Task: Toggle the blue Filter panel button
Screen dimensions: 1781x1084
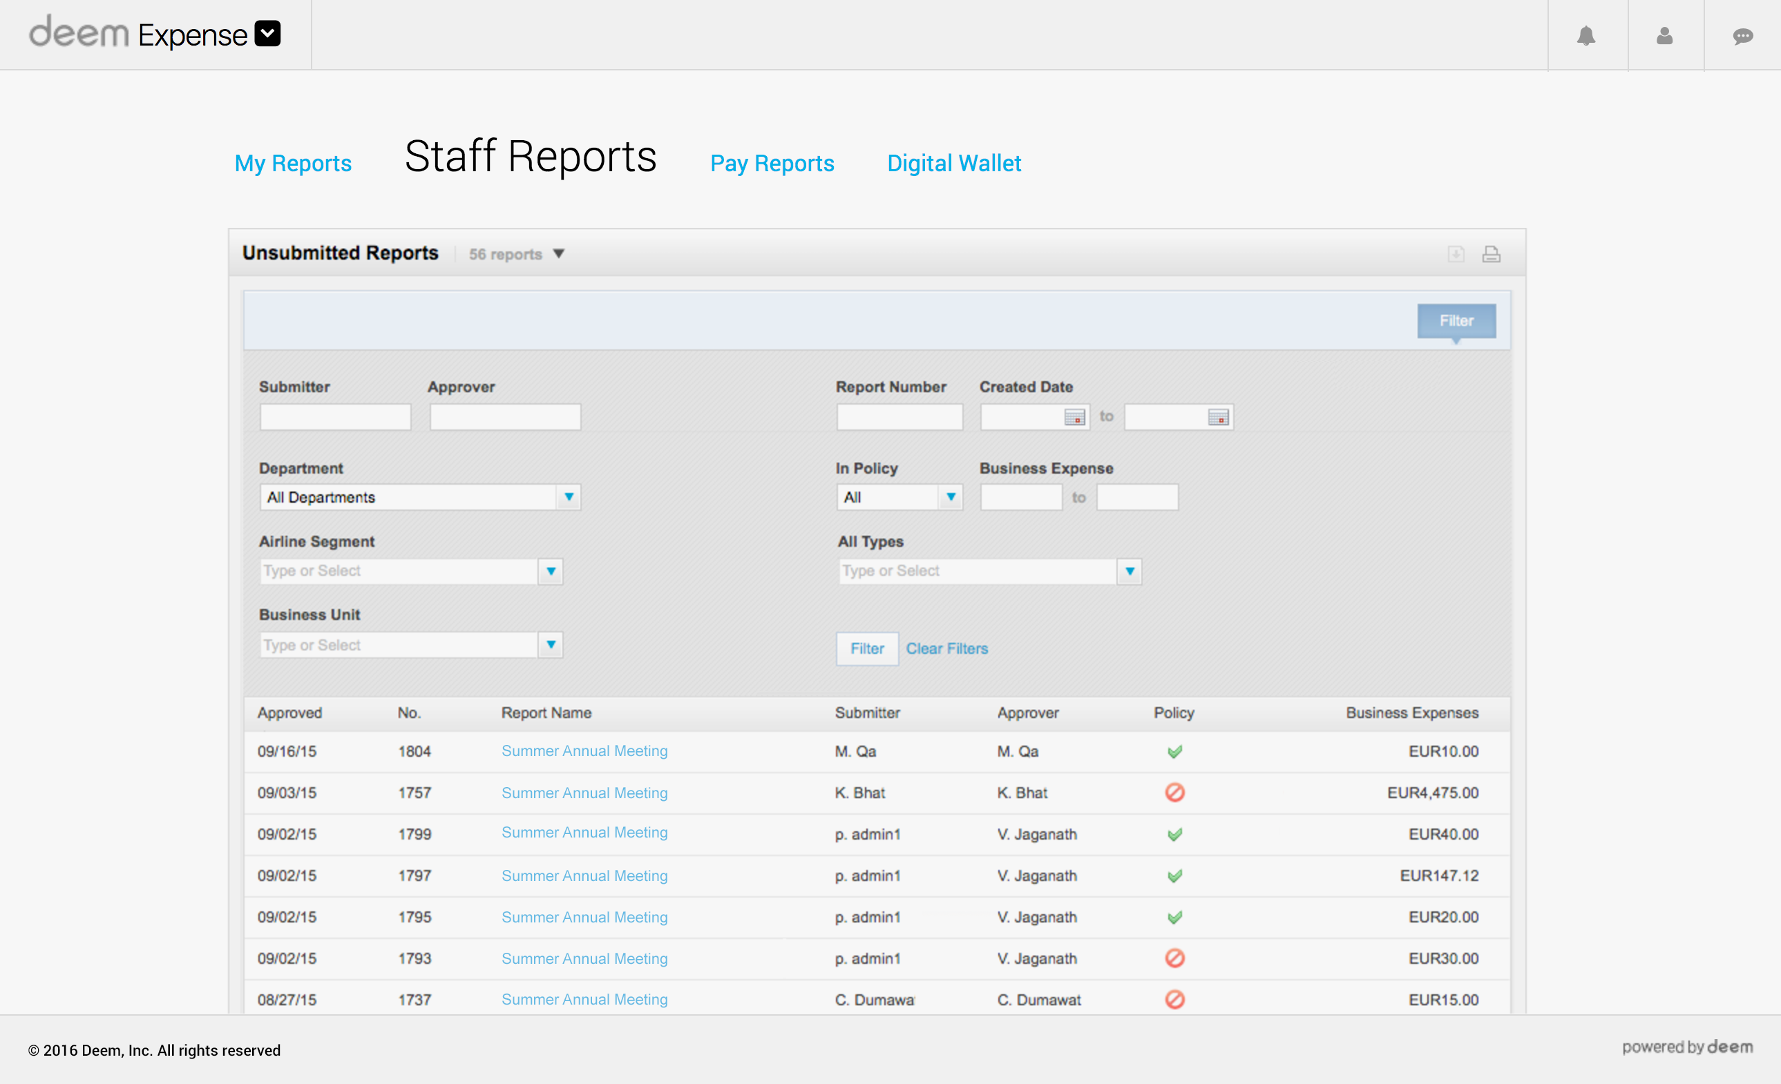Action: click(1456, 320)
